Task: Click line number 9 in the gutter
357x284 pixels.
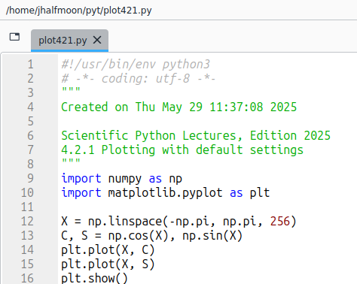Action: point(30,179)
